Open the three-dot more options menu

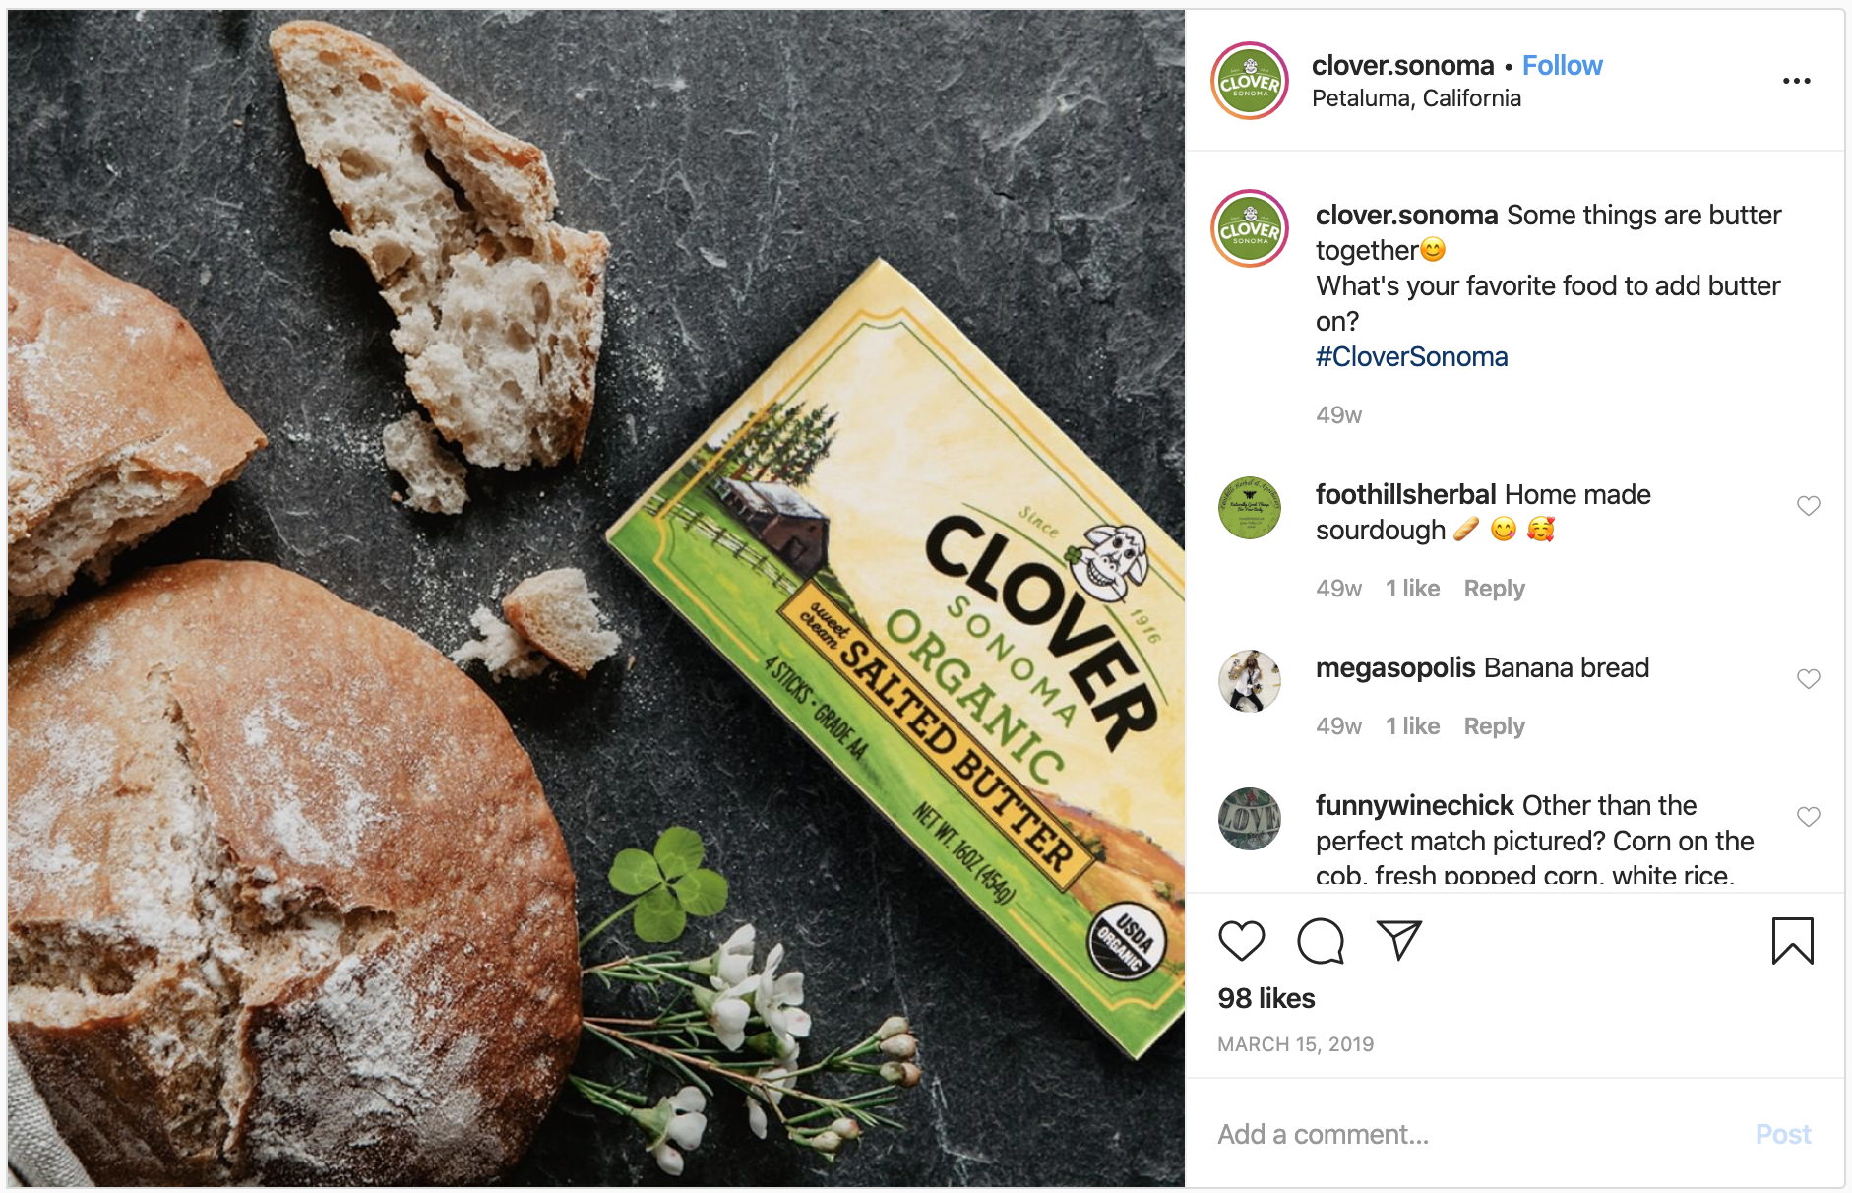[1796, 81]
